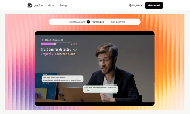Click the Objective Progress help question icon
The width and height of the screenshot is (190, 114).
[62, 40]
